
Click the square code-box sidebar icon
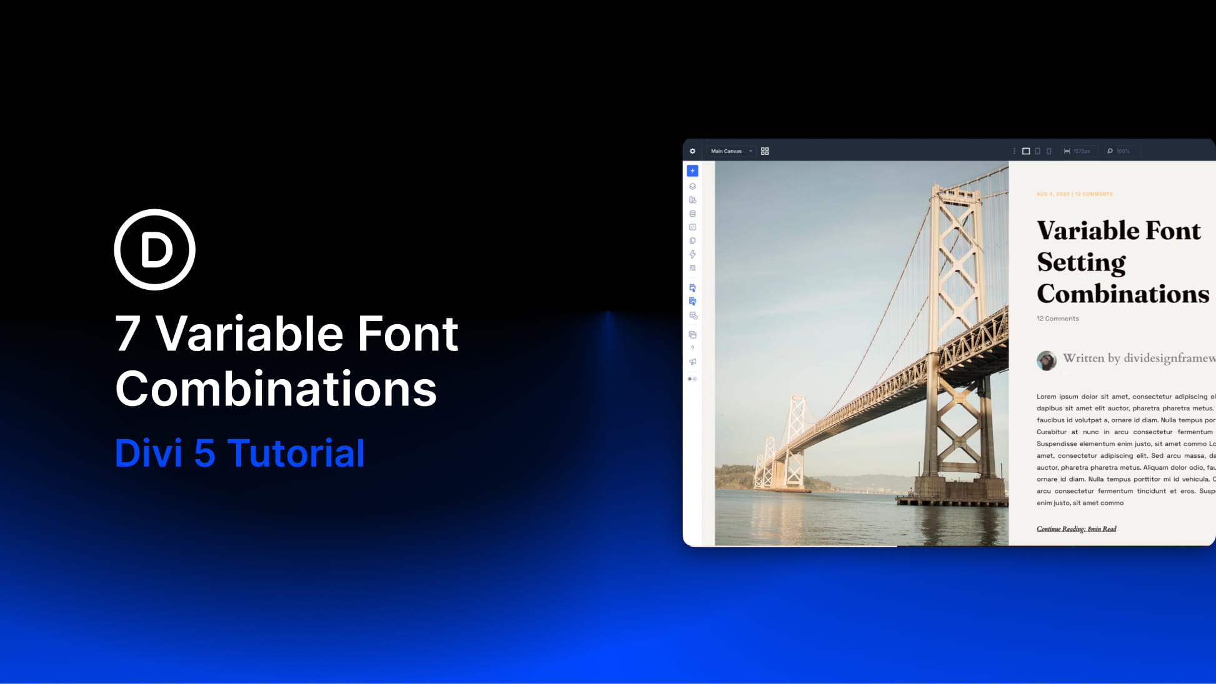click(692, 227)
